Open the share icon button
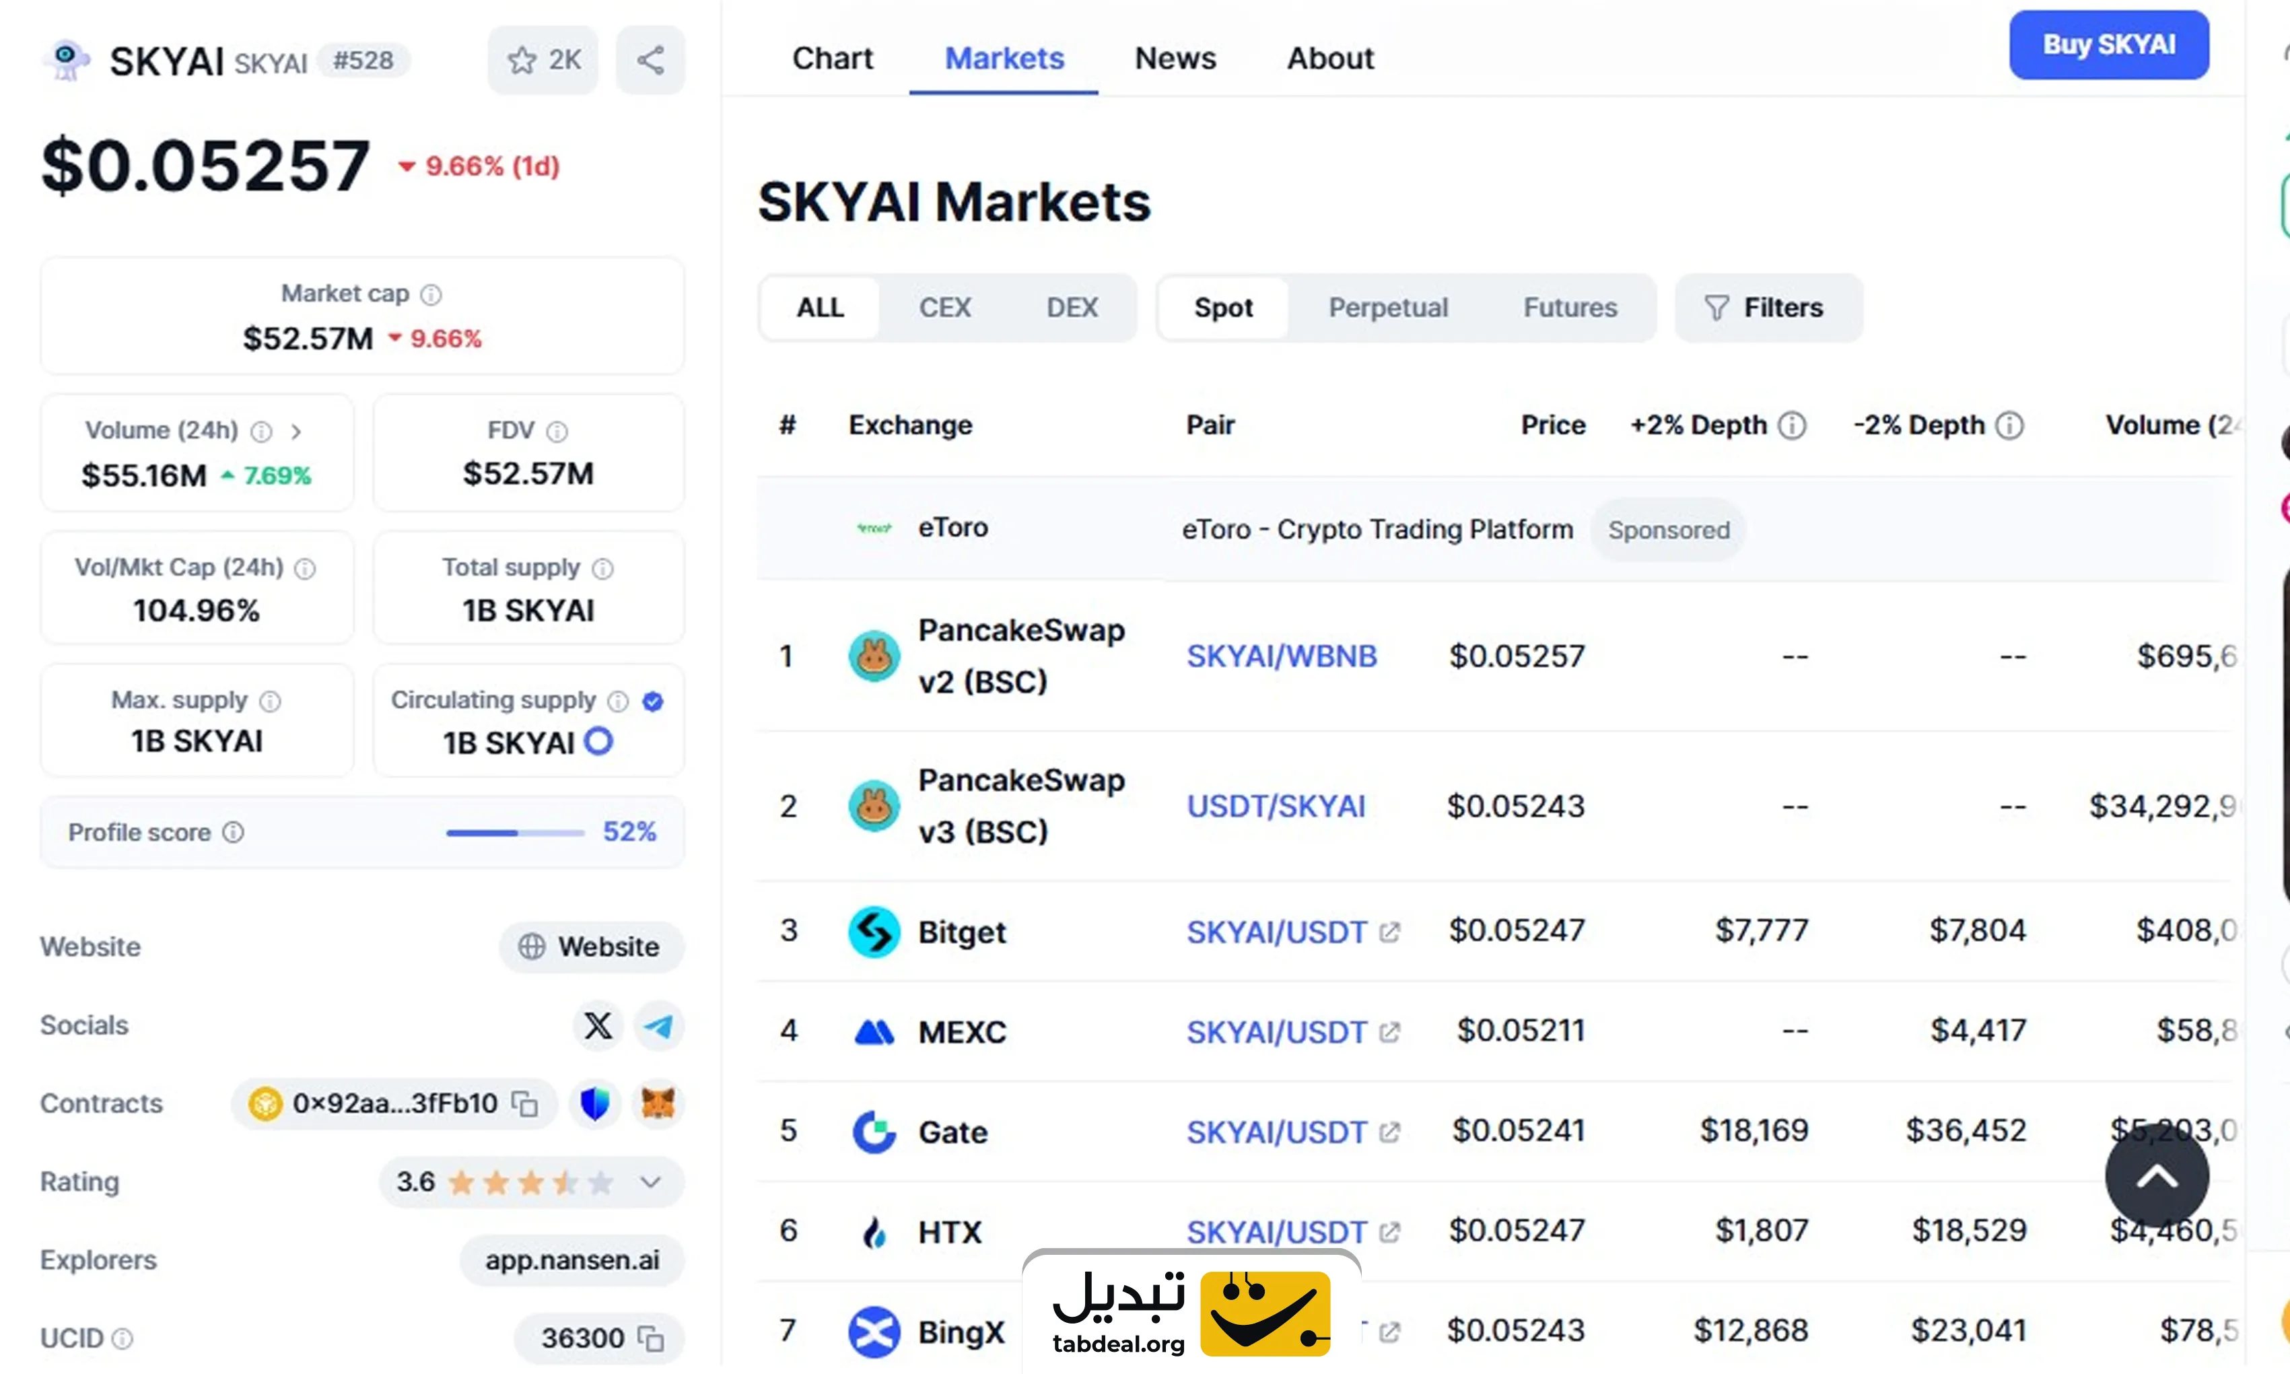This screenshot has width=2290, height=1374. click(650, 60)
